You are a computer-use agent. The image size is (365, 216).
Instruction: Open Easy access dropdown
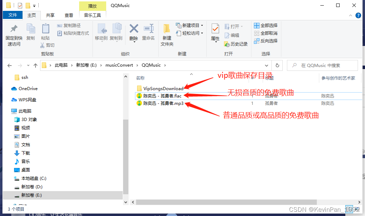point(190,33)
